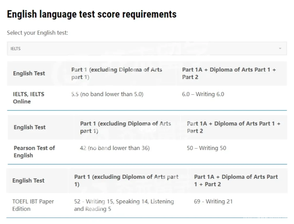
Task: Open the IELTS English test dropdown
Action: [x=147, y=49]
